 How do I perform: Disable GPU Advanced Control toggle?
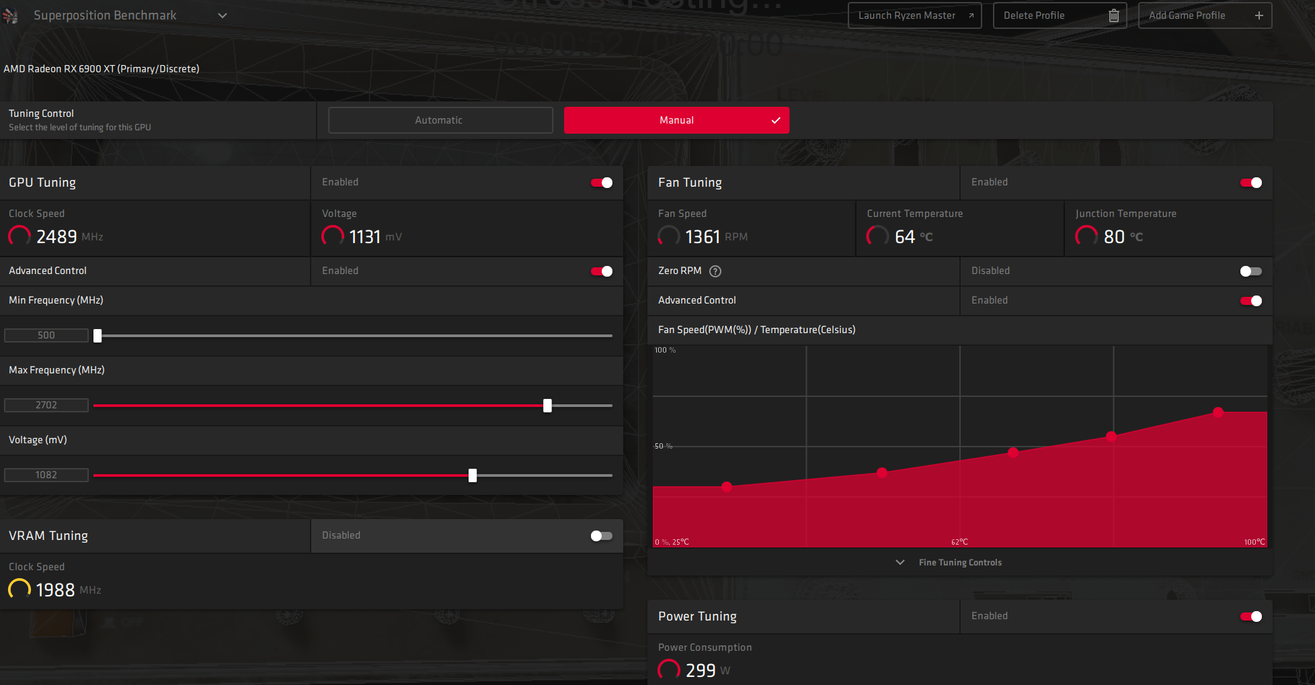pos(602,271)
